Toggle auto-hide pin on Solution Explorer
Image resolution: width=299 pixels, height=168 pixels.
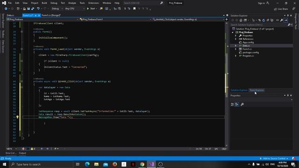288,15
